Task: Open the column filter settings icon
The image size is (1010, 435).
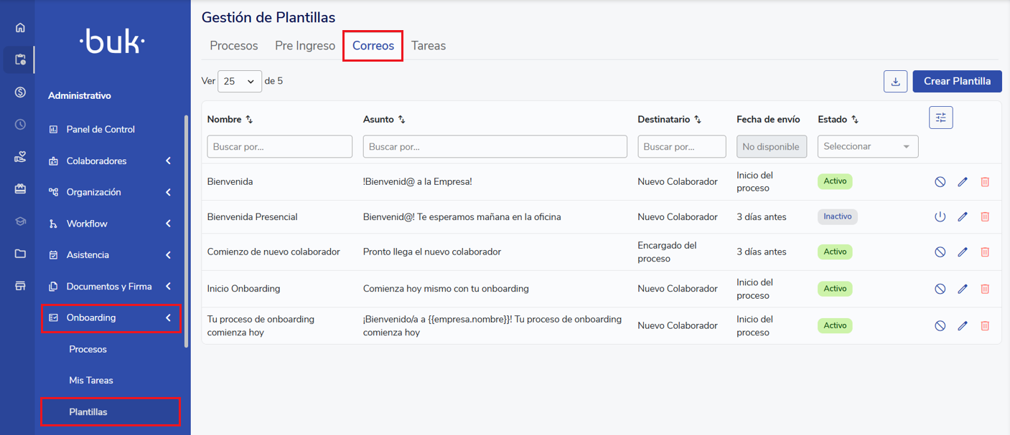Action: (940, 118)
